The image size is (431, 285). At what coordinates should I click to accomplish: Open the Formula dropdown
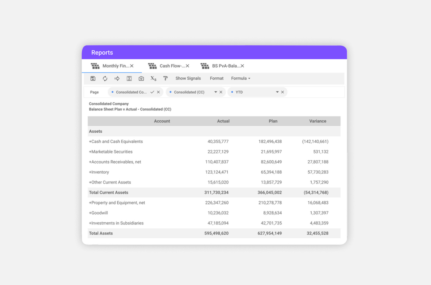click(240, 78)
